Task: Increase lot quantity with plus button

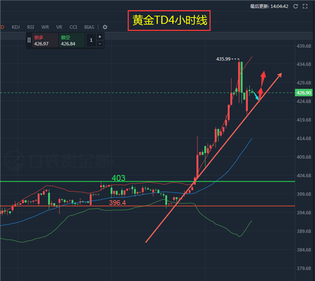Action: tap(100, 37)
